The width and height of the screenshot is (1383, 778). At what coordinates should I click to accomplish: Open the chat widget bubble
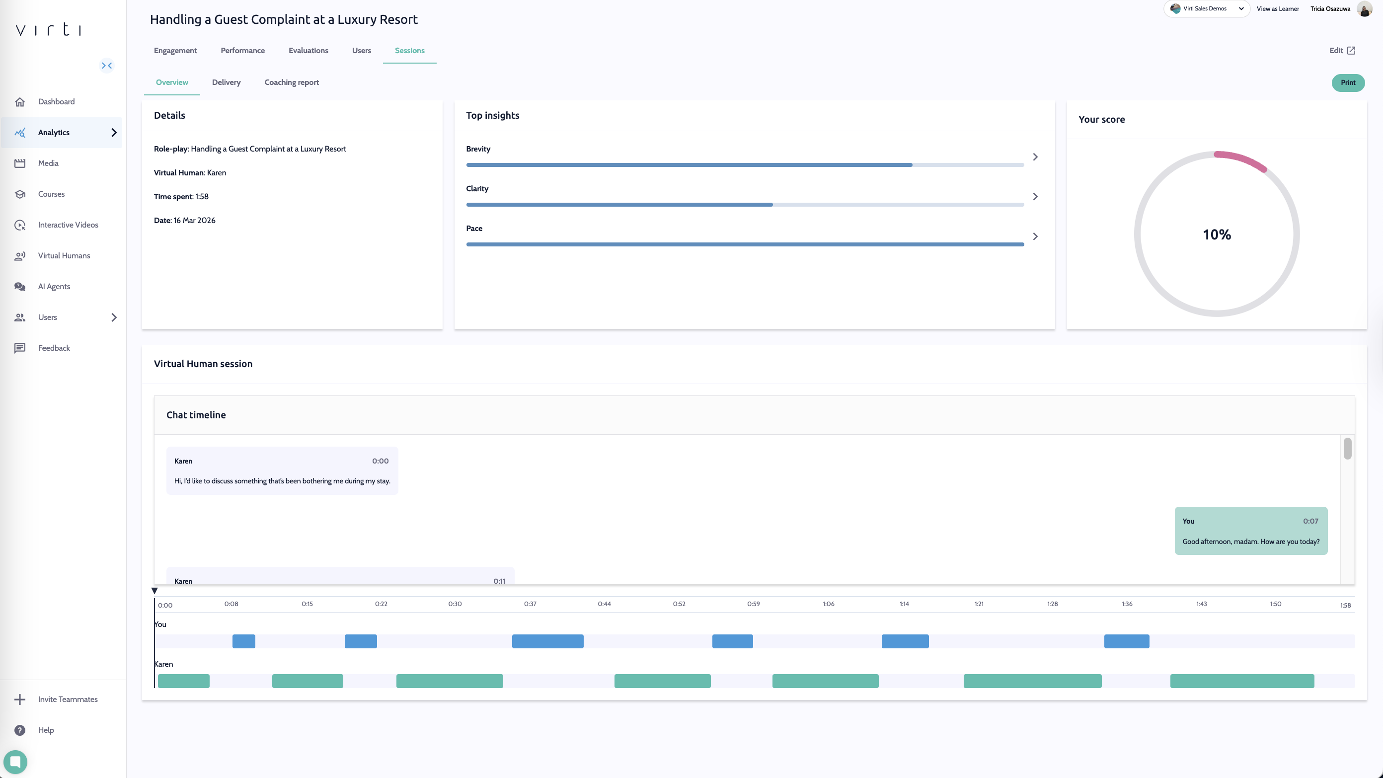15,761
